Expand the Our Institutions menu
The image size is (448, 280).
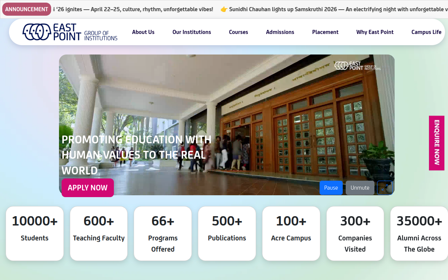click(192, 32)
